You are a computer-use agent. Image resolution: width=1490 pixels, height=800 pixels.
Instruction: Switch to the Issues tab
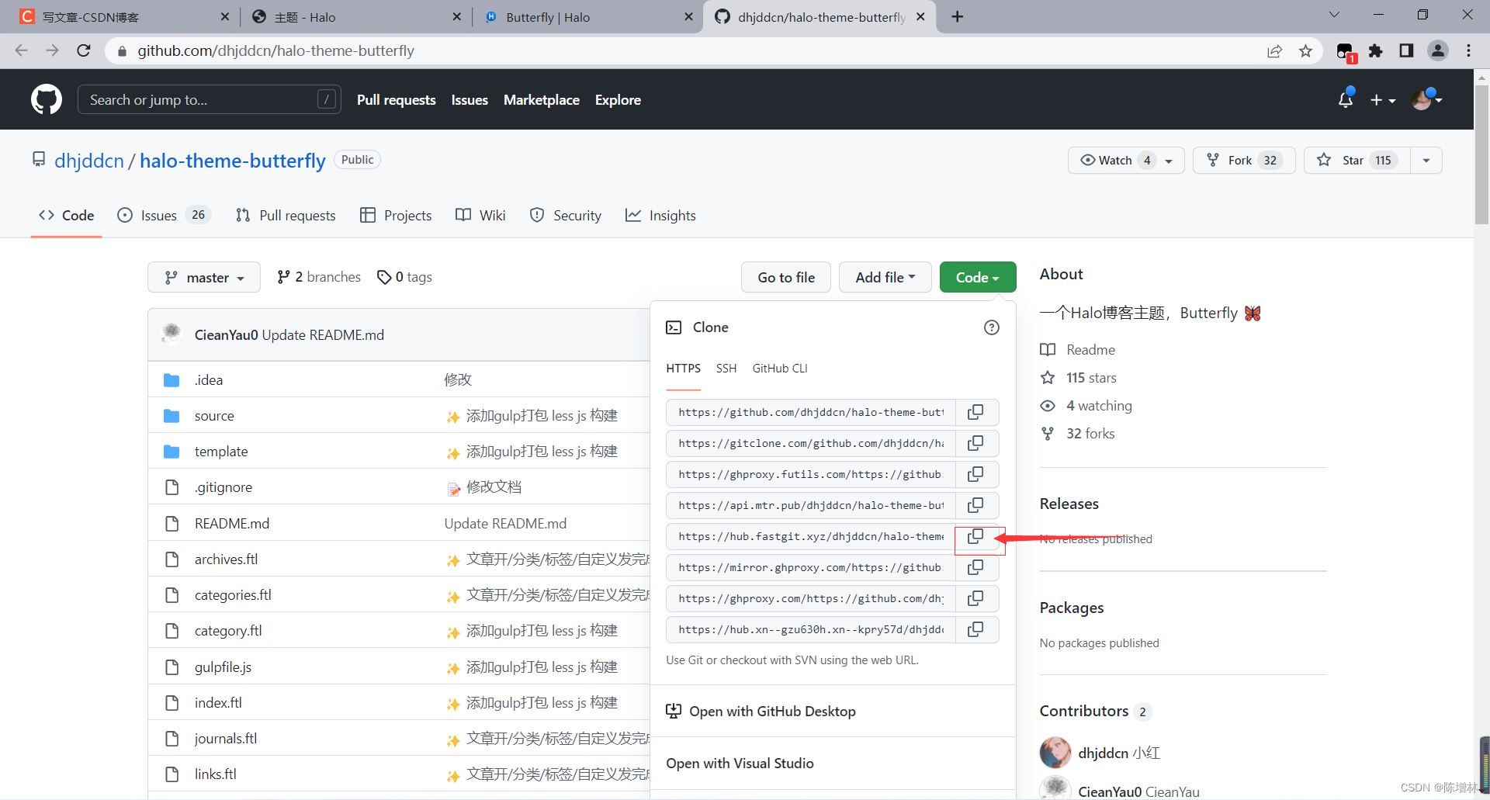tap(163, 215)
